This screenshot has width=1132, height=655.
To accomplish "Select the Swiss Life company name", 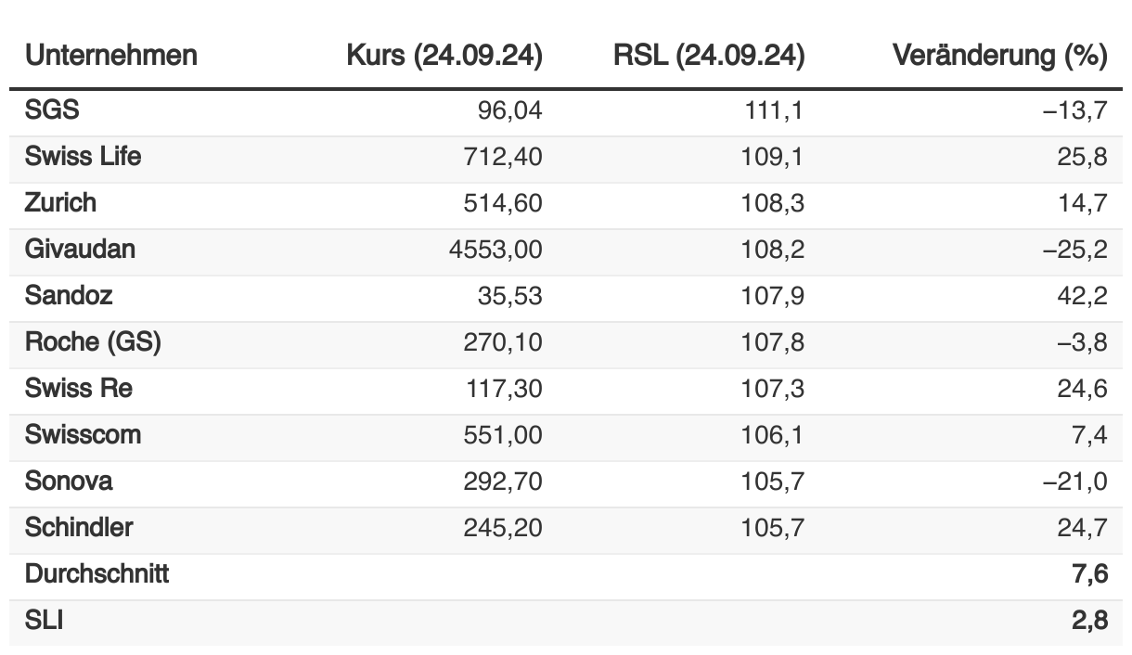I will click(x=84, y=157).
